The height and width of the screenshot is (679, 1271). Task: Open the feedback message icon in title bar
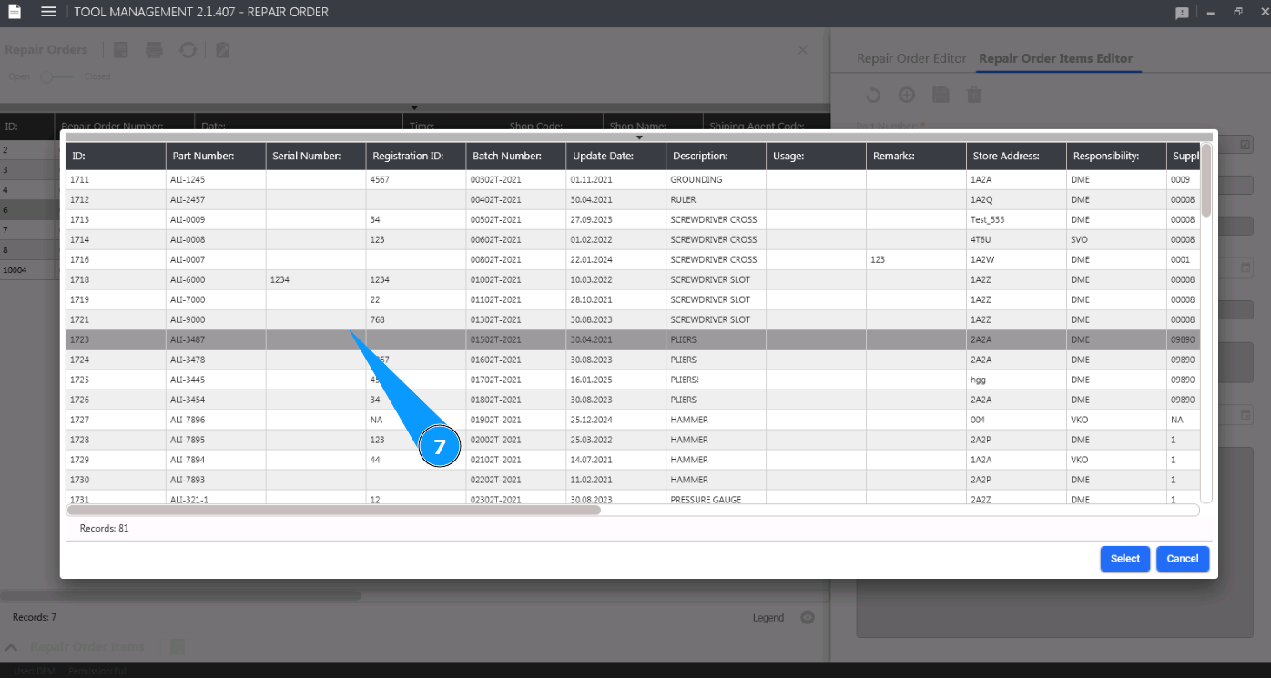(1183, 13)
